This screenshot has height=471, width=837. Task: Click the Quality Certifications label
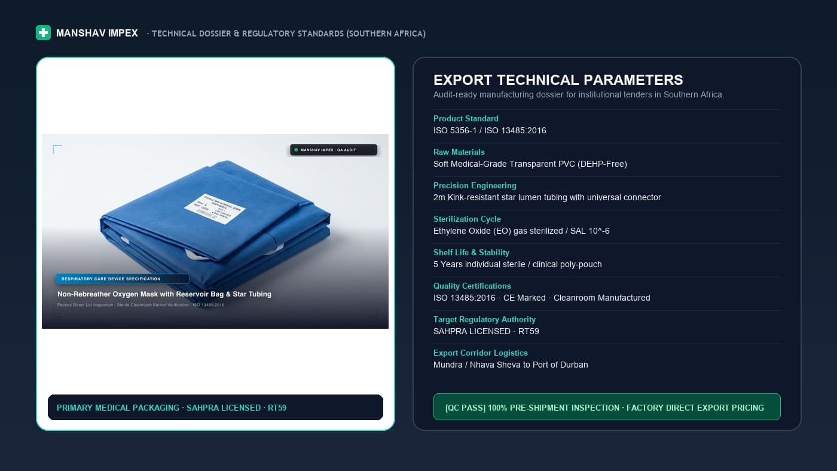click(472, 286)
